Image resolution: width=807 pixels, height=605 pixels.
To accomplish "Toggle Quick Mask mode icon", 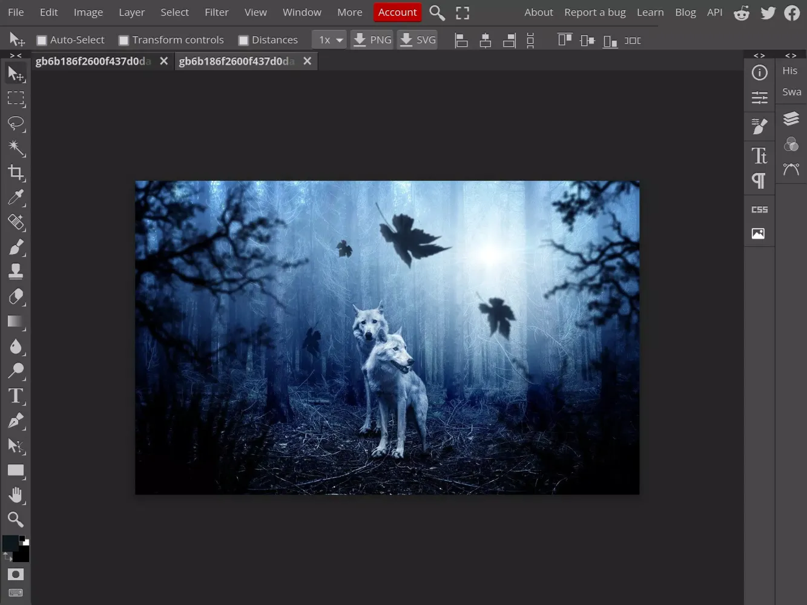I will tap(16, 574).
